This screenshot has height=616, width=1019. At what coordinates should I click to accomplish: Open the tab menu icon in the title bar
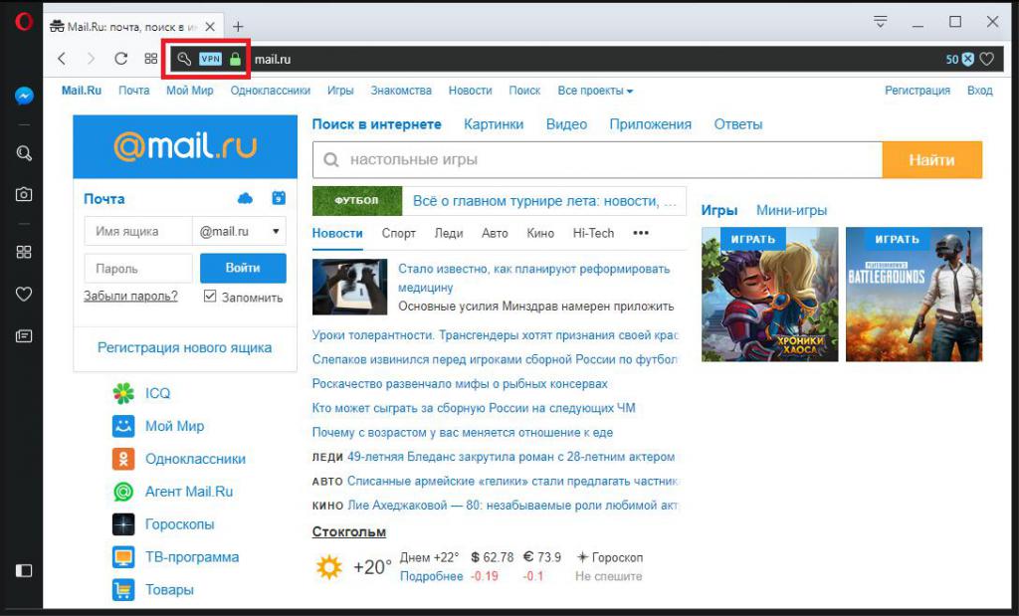[x=880, y=22]
